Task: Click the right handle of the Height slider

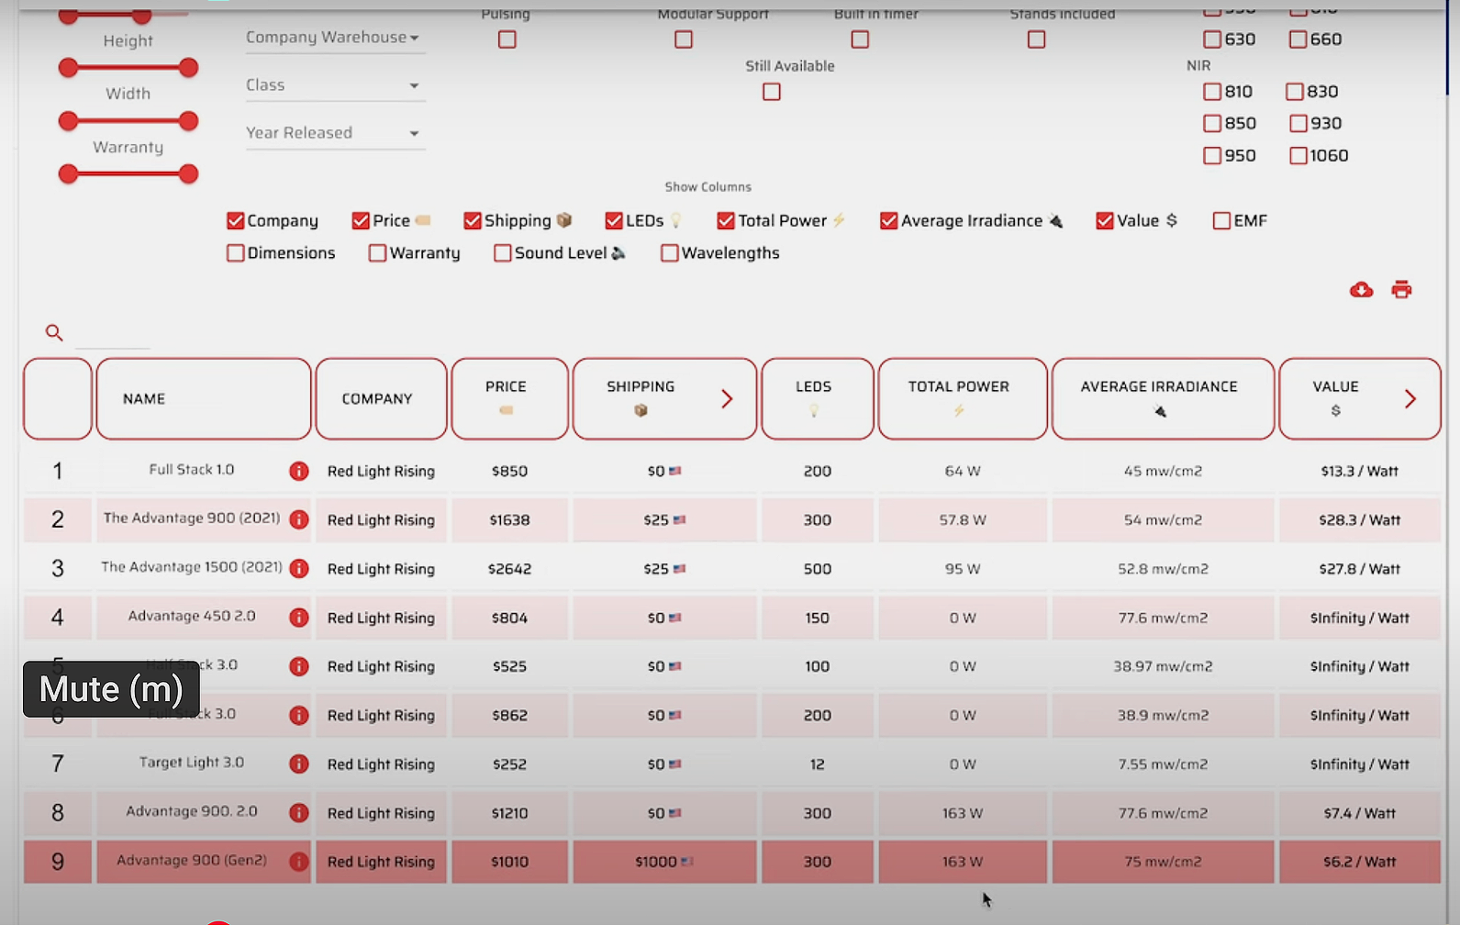Action: pos(188,68)
